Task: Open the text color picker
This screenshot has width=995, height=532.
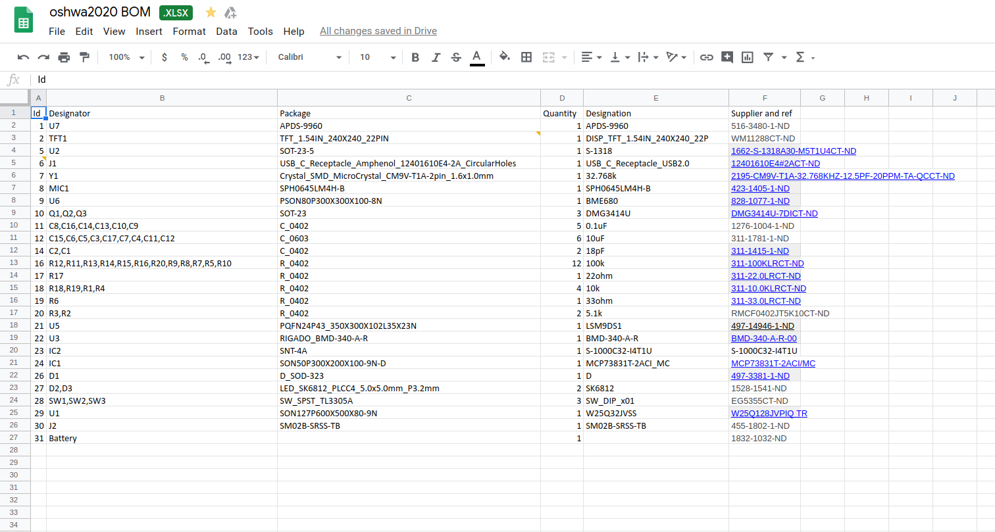Action: 477,57
